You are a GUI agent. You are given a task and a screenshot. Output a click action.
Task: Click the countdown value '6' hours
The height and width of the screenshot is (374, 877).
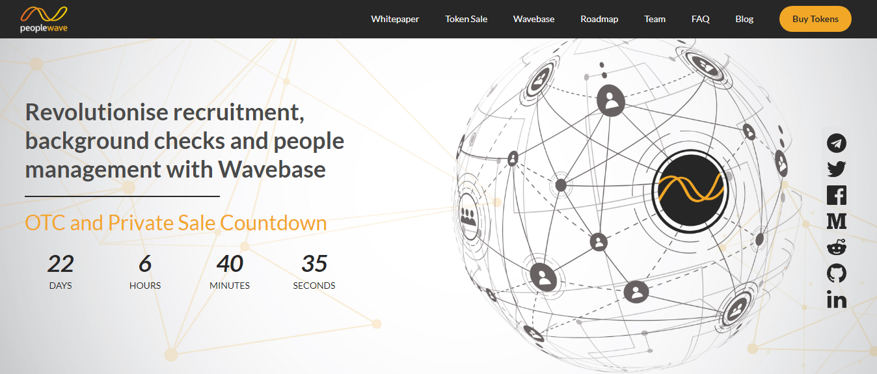pyautogui.click(x=145, y=263)
